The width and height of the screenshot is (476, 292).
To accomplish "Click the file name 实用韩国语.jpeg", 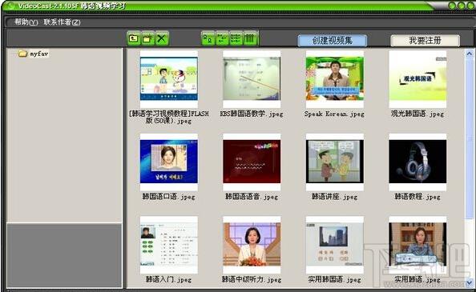I will tap(334, 279).
